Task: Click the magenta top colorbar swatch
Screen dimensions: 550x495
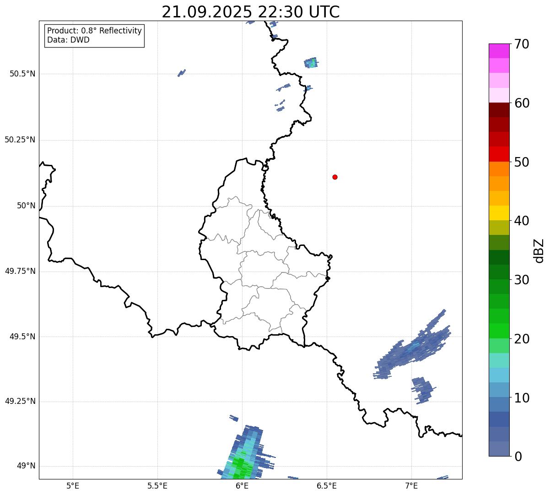Action: [x=499, y=51]
